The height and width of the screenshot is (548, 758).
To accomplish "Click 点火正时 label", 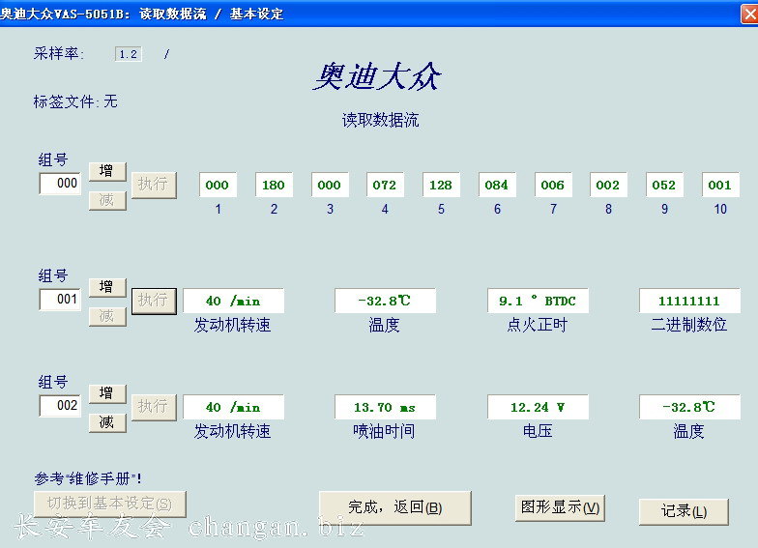I will pyautogui.click(x=538, y=325).
